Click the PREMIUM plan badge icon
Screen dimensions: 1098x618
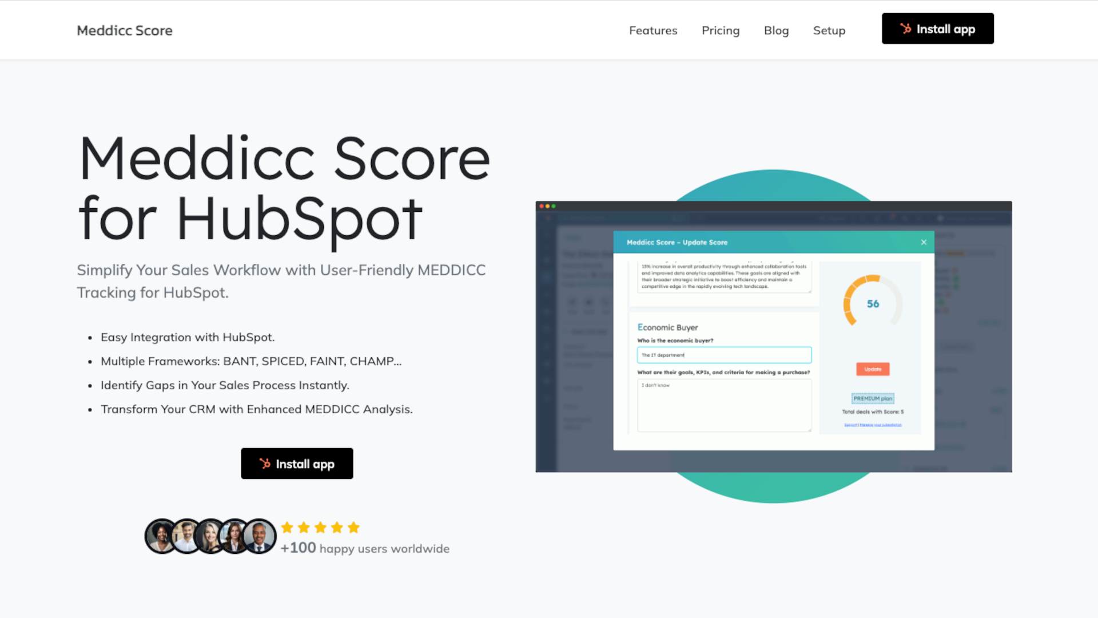click(873, 398)
